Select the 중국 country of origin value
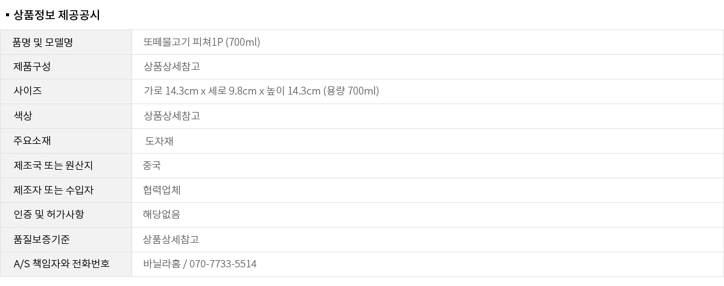This screenshot has height=286, width=724. point(151,166)
